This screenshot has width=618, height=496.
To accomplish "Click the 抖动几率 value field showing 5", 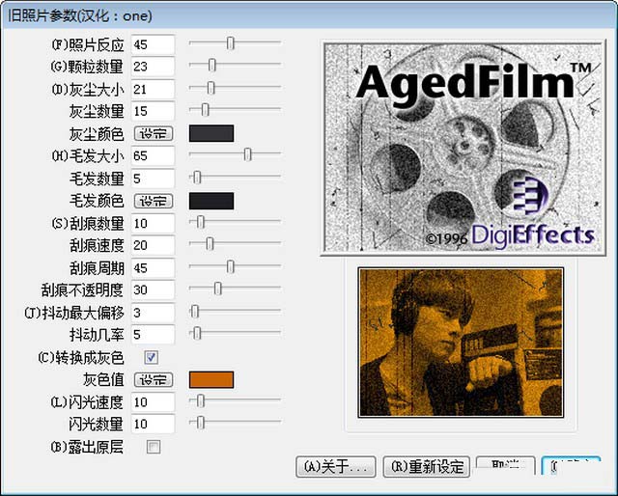I will (153, 335).
